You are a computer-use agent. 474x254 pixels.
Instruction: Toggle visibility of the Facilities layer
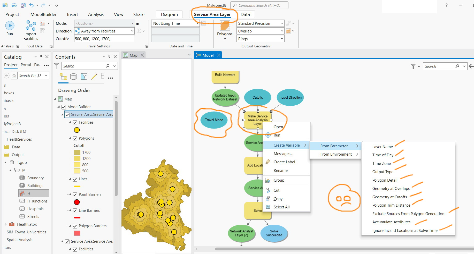pos(75,122)
